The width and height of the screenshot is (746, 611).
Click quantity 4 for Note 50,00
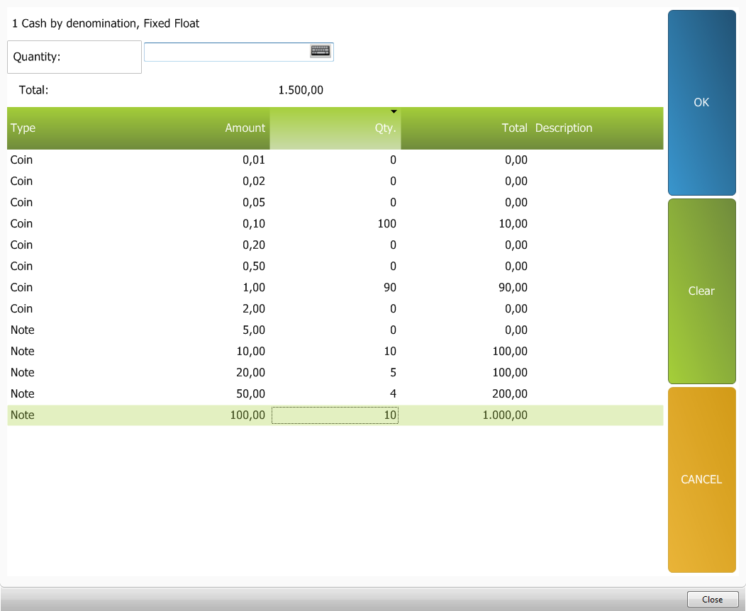(x=393, y=393)
